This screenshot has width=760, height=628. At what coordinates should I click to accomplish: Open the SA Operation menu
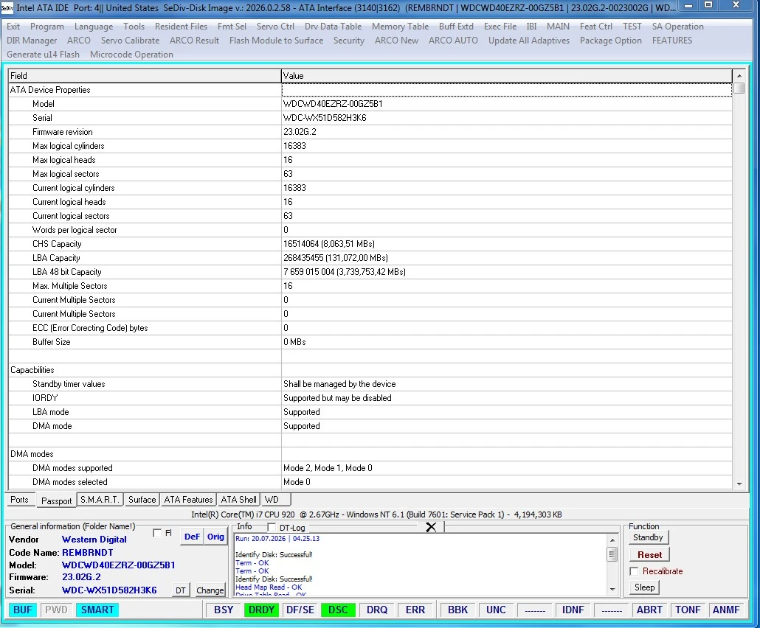coord(677,27)
